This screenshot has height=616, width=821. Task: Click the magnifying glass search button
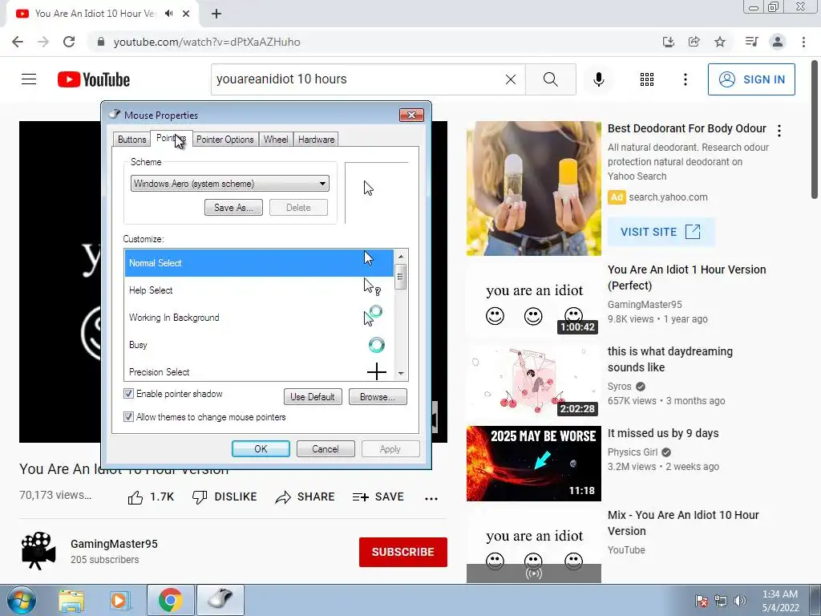(x=550, y=79)
